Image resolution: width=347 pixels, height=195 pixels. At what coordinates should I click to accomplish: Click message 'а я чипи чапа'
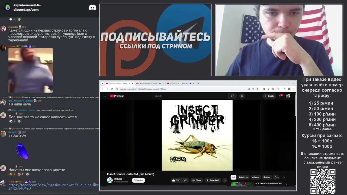[x=20, y=104]
